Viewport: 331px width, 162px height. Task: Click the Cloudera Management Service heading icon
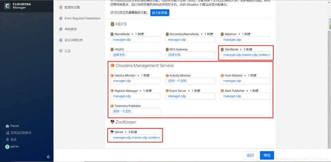112,66
